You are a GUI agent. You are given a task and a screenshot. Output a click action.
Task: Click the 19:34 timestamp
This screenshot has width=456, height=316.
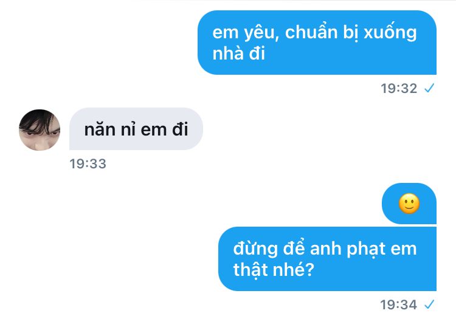399,304
